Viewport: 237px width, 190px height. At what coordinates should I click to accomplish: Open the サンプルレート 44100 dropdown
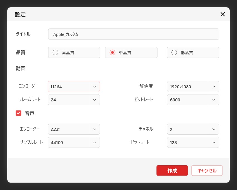74,142
